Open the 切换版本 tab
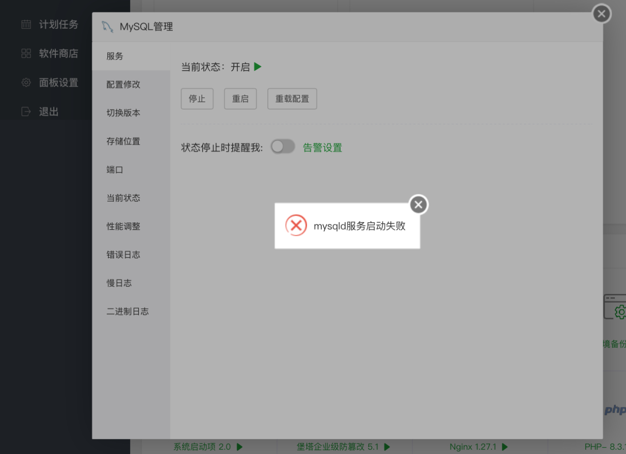626x454 pixels. tap(131, 113)
